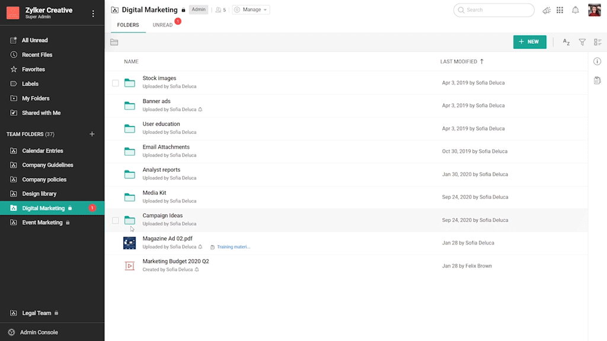This screenshot has height=341, width=607.
Task: Tick the checkbox for Campaign Ideas
Action: point(116,220)
